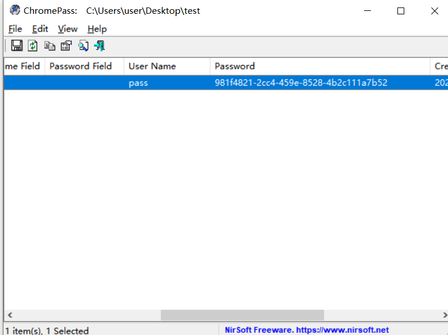Click the password value 981f4821-2cc4 cell
The height and width of the screenshot is (335, 448).
click(301, 83)
